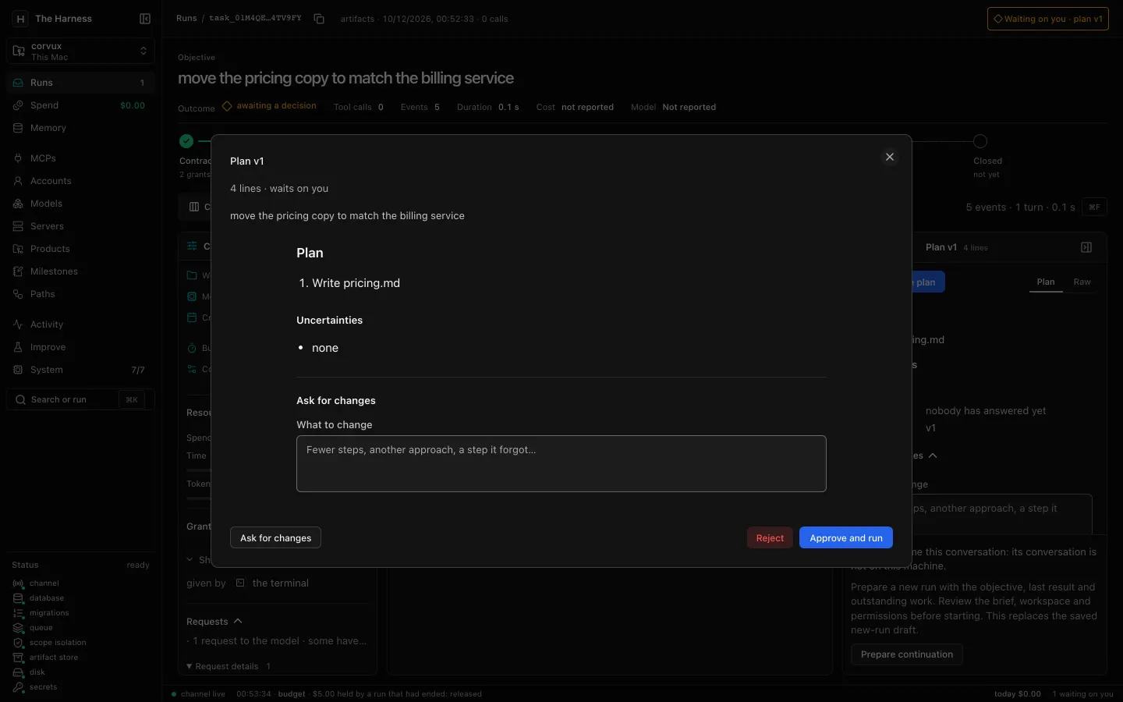Click the 'Write pricing.md' plan step
Image resolution: width=1123 pixels, height=702 pixels.
pyautogui.click(x=356, y=283)
